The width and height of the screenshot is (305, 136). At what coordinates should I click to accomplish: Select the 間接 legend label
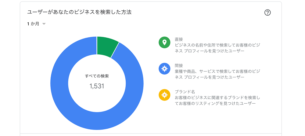coord(179,65)
